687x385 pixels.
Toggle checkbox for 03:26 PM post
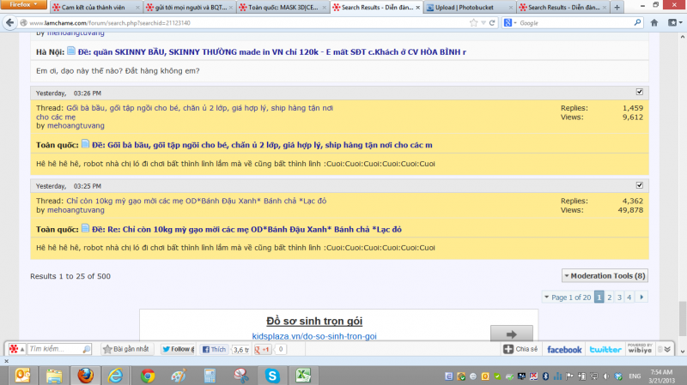pyautogui.click(x=639, y=92)
